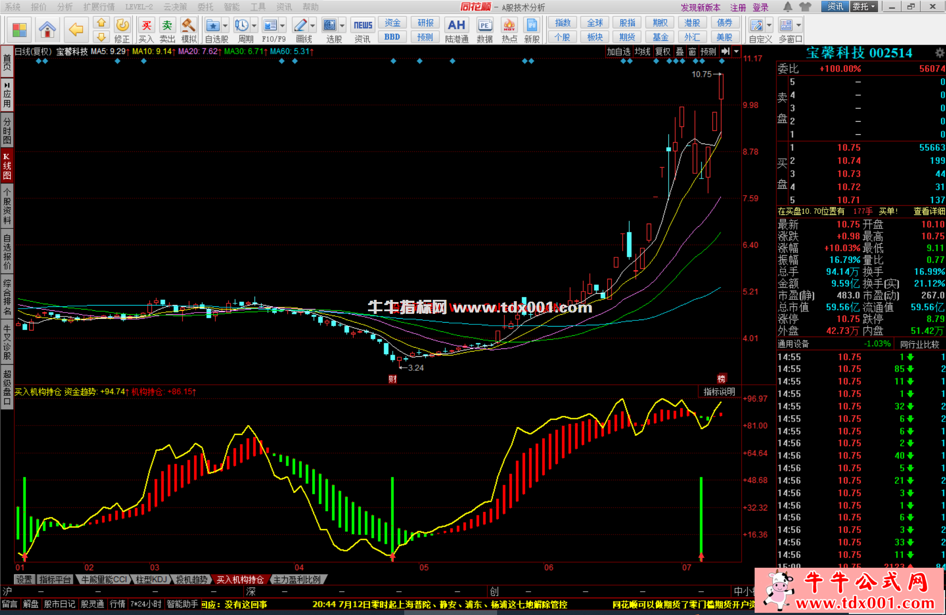
Task: Click the down arrow toolbar icon
Action: tap(101, 37)
